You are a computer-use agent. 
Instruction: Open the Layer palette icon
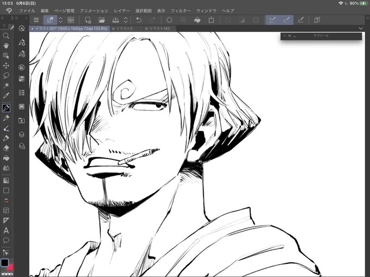pyautogui.click(x=22, y=135)
